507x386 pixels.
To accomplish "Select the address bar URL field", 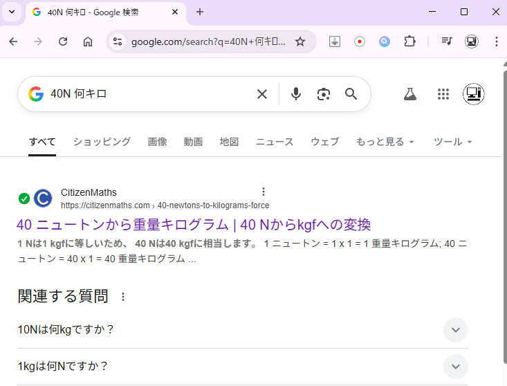I will (x=208, y=42).
